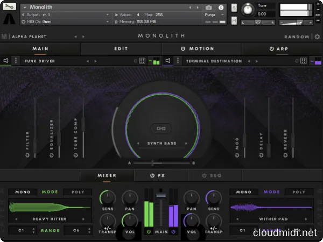
Task: Click the link icon in center dial
Action: click(x=161, y=129)
